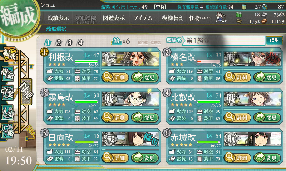Viewport: 286px width, 171px height.
Task: Click the アイテム屋 item shop icon
Action: click(x=221, y=17)
